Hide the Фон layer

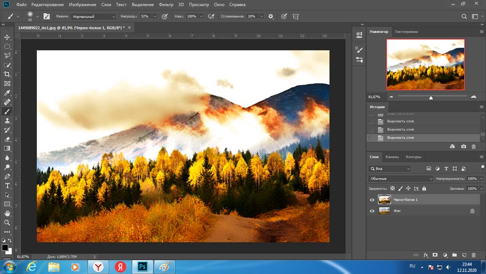[x=372, y=211]
